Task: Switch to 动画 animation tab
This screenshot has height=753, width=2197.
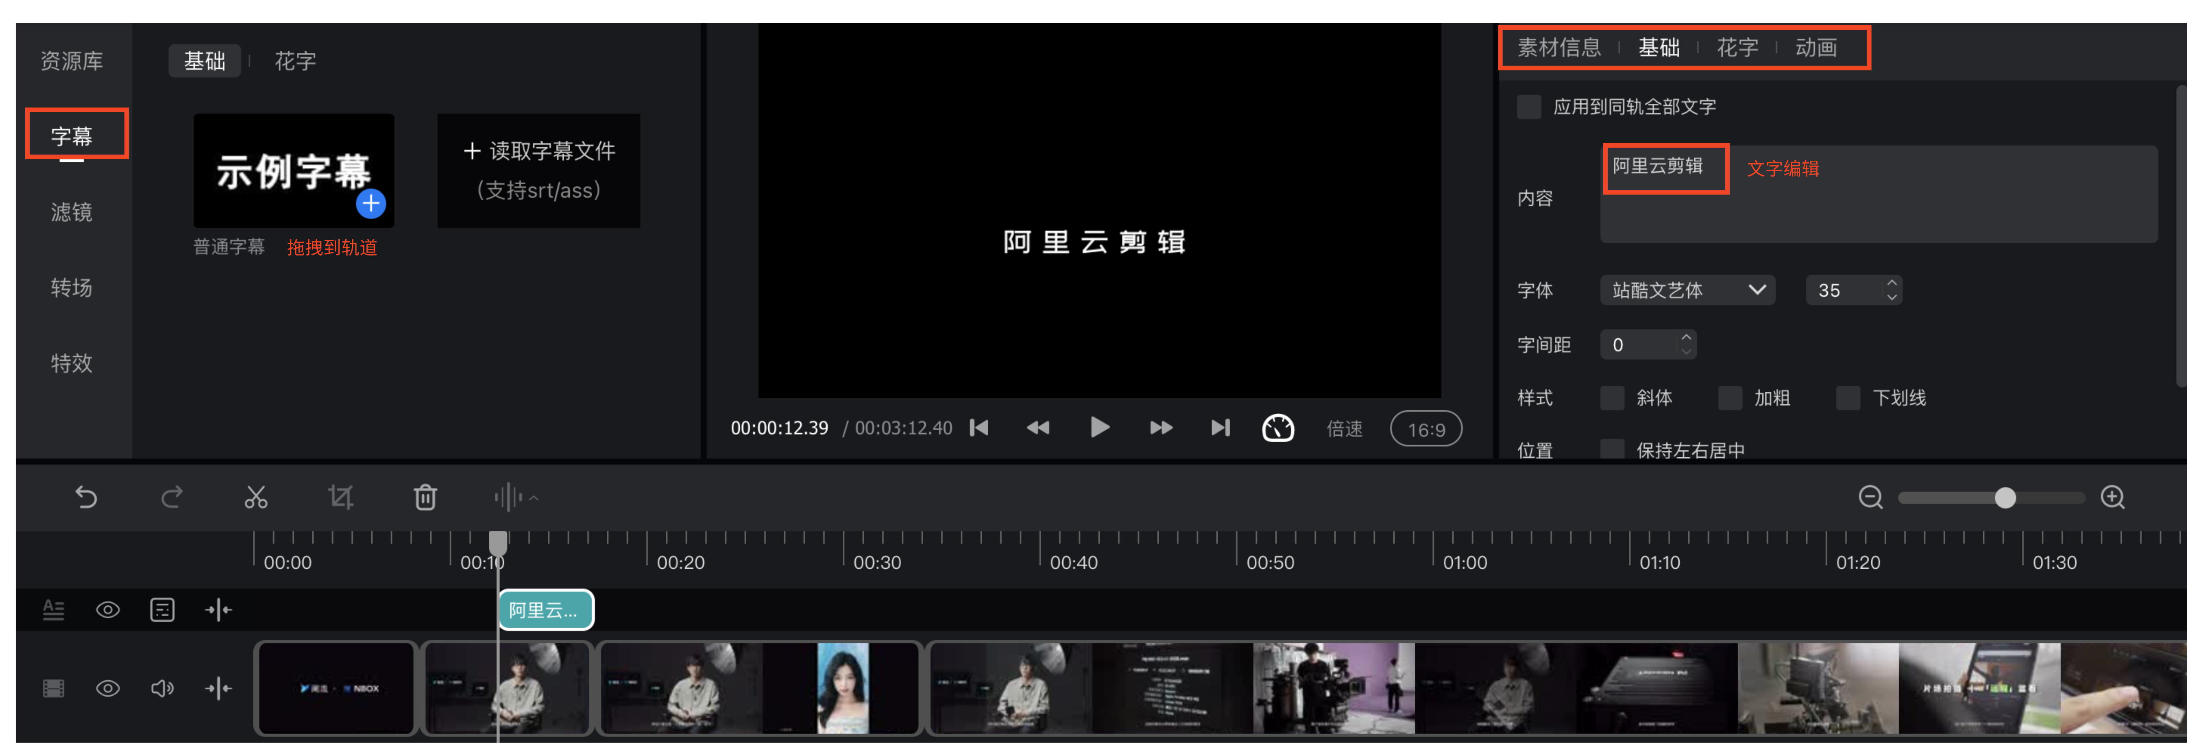Action: [1816, 47]
